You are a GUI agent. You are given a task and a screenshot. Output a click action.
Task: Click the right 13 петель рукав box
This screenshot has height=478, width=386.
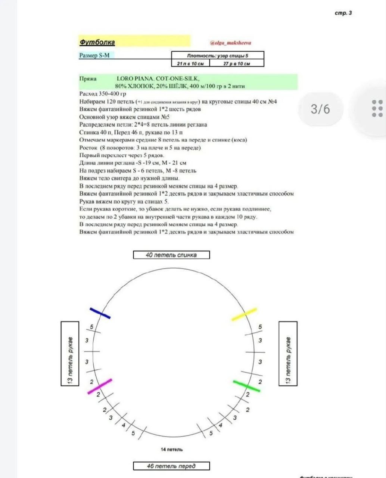[x=288, y=353]
